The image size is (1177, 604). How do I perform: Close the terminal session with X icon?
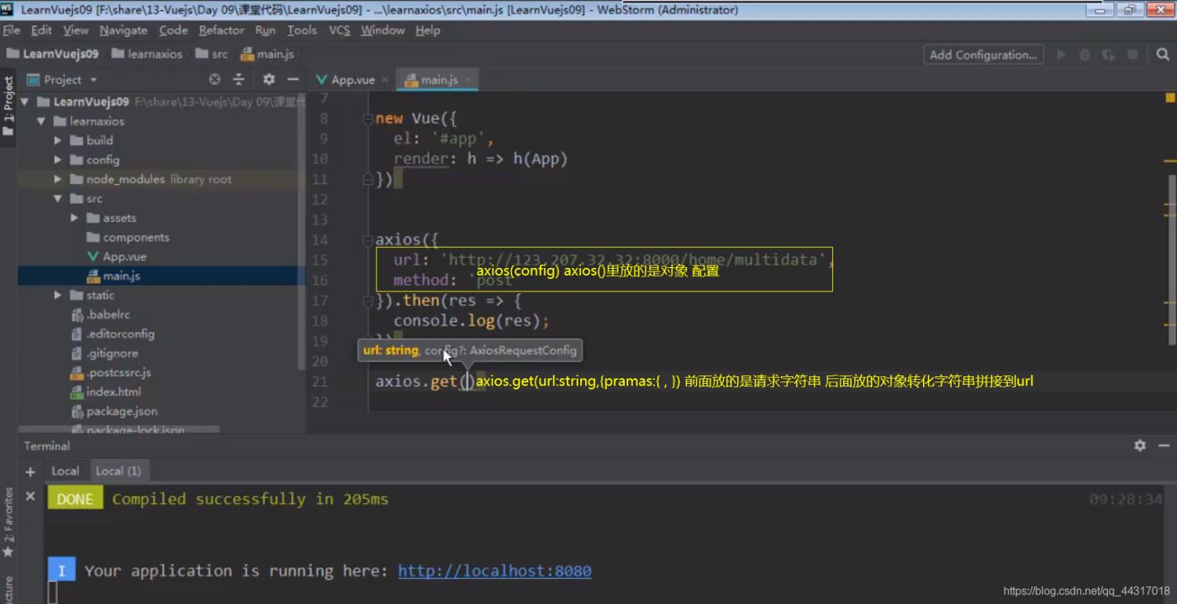tap(30, 496)
